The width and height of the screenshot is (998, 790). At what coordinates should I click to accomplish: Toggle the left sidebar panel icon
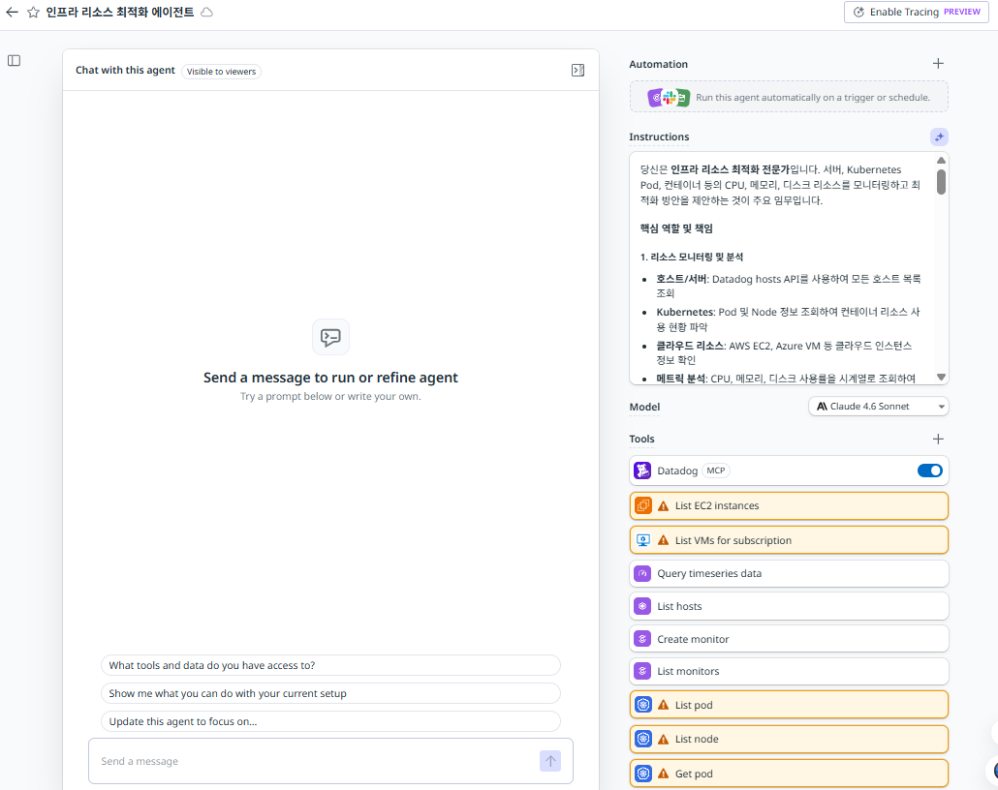pos(14,60)
